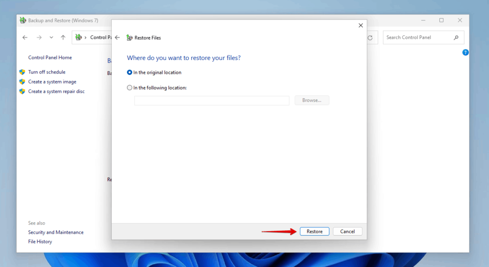Image resolution: width=489 pixels, height=267 pixels.
Task: Click the Restore button
Action: point(314,231)
